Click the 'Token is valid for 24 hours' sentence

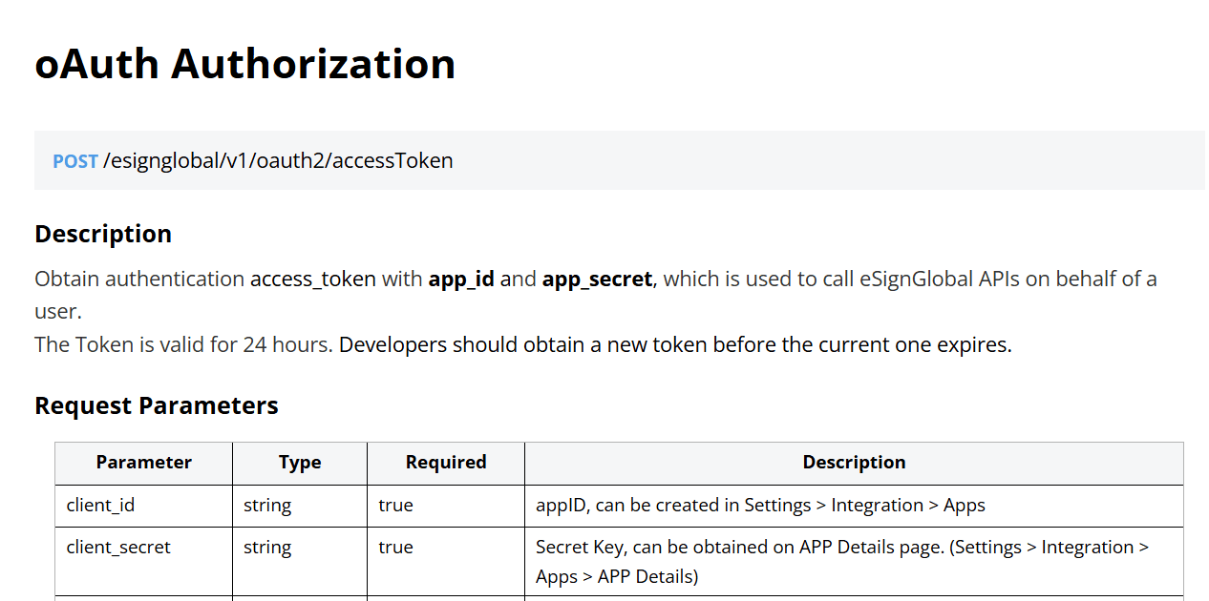(x=183, y=344)
